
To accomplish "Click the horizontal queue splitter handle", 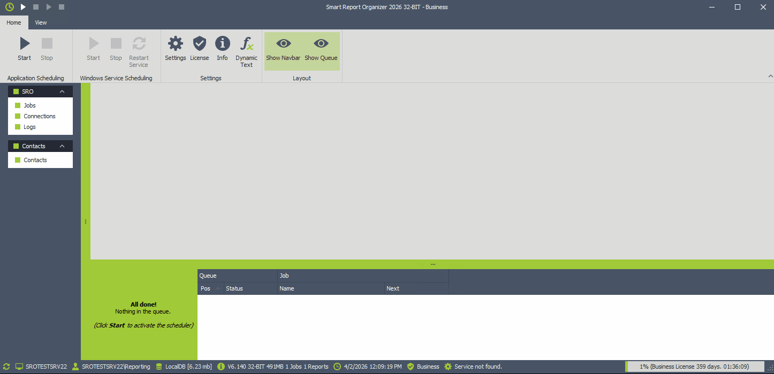I will (x=432, y=264).
